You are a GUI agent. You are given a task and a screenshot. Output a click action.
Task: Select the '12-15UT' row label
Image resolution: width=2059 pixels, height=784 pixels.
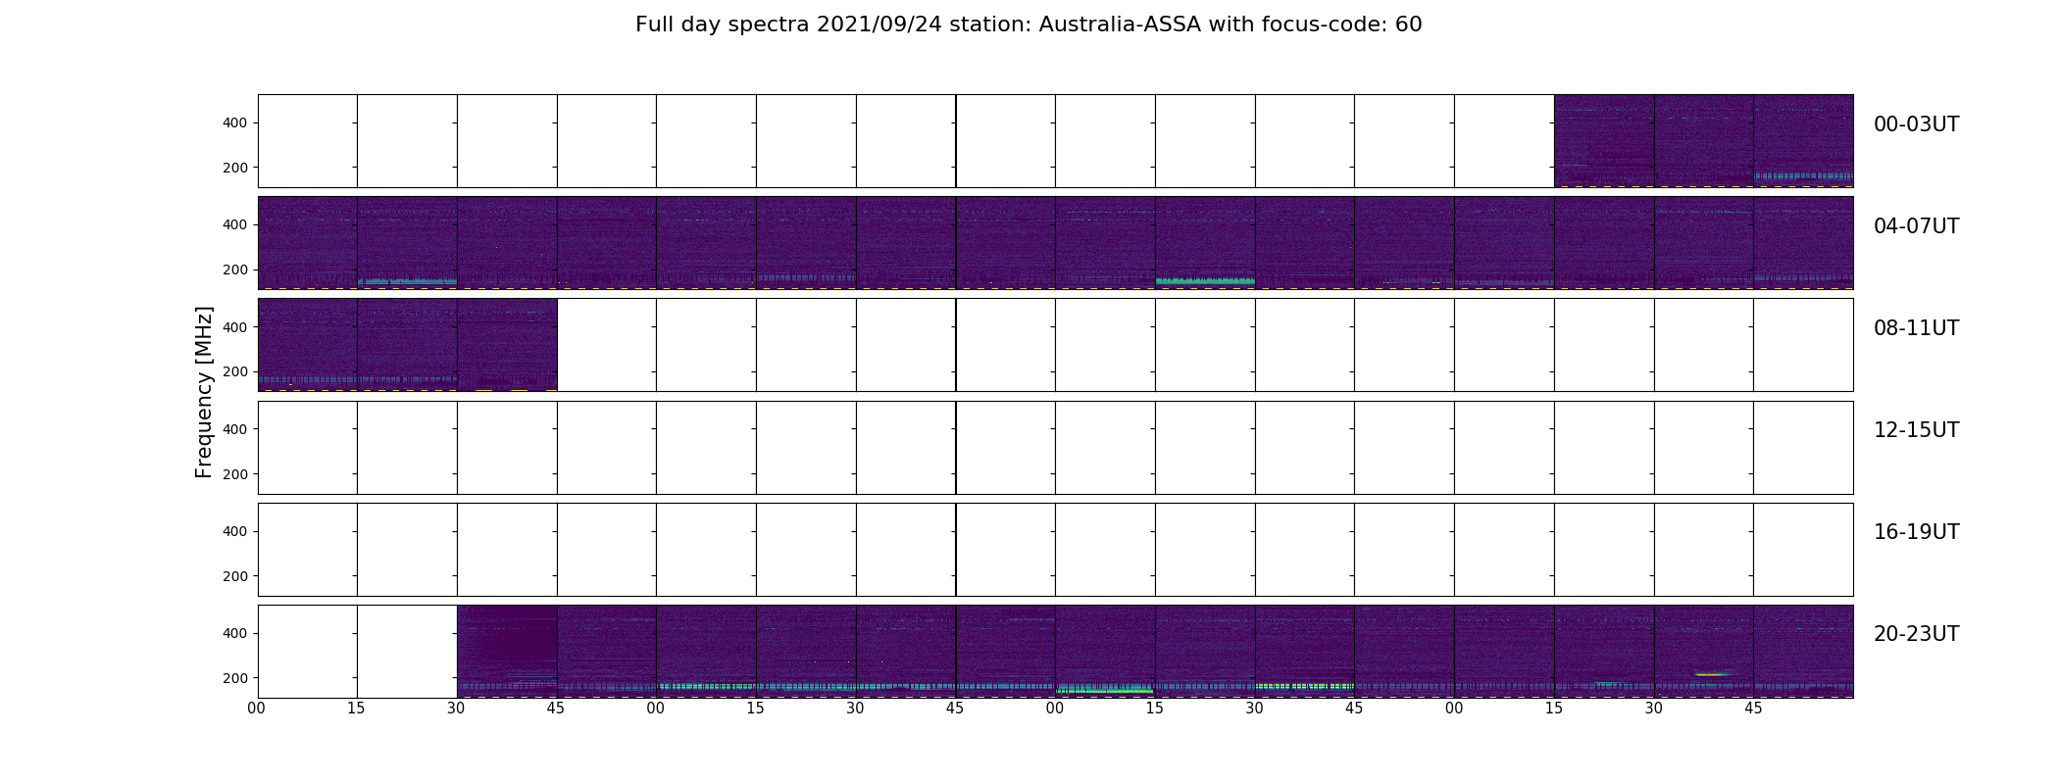click(1916, 430)
